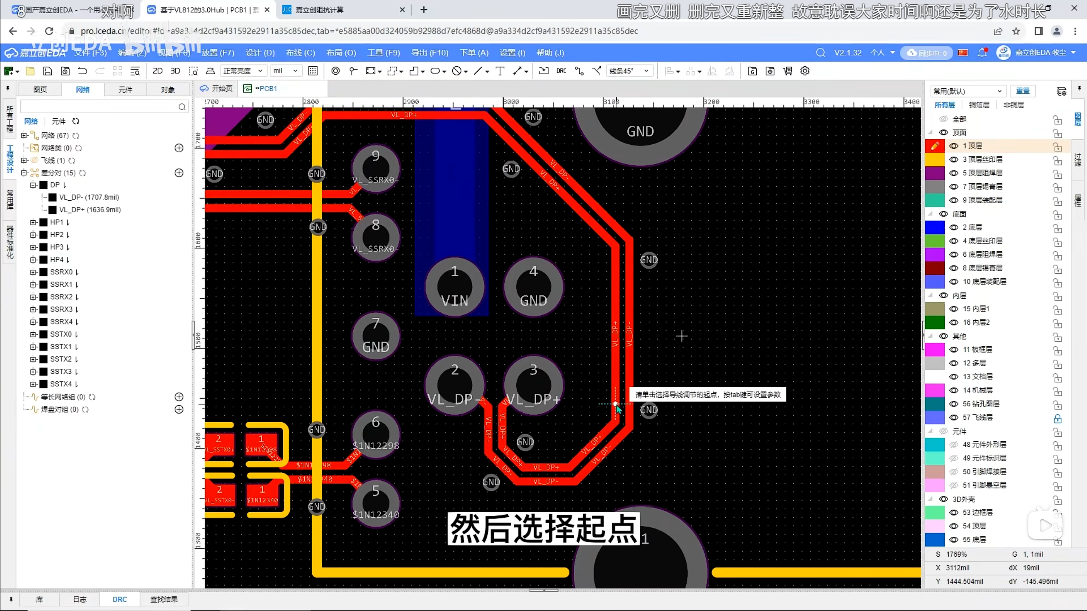Expand the HP1 differential pair
Screen dimensions: 1087x611
[x=33, y=222]
